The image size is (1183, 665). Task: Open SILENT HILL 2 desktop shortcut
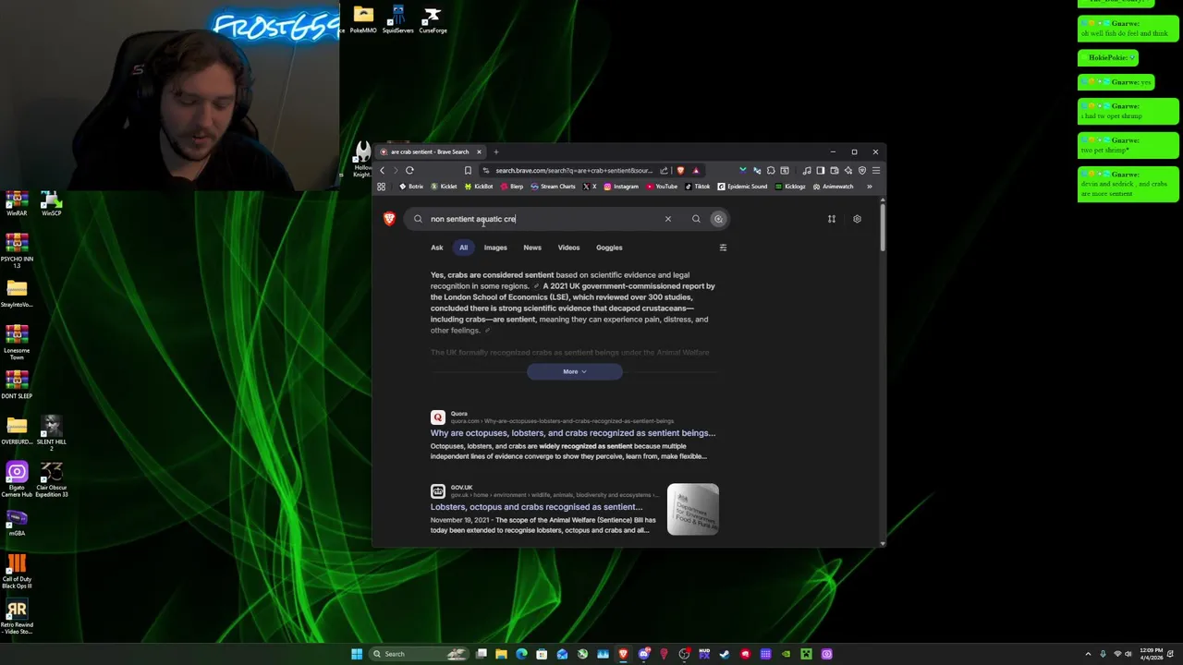51,432
